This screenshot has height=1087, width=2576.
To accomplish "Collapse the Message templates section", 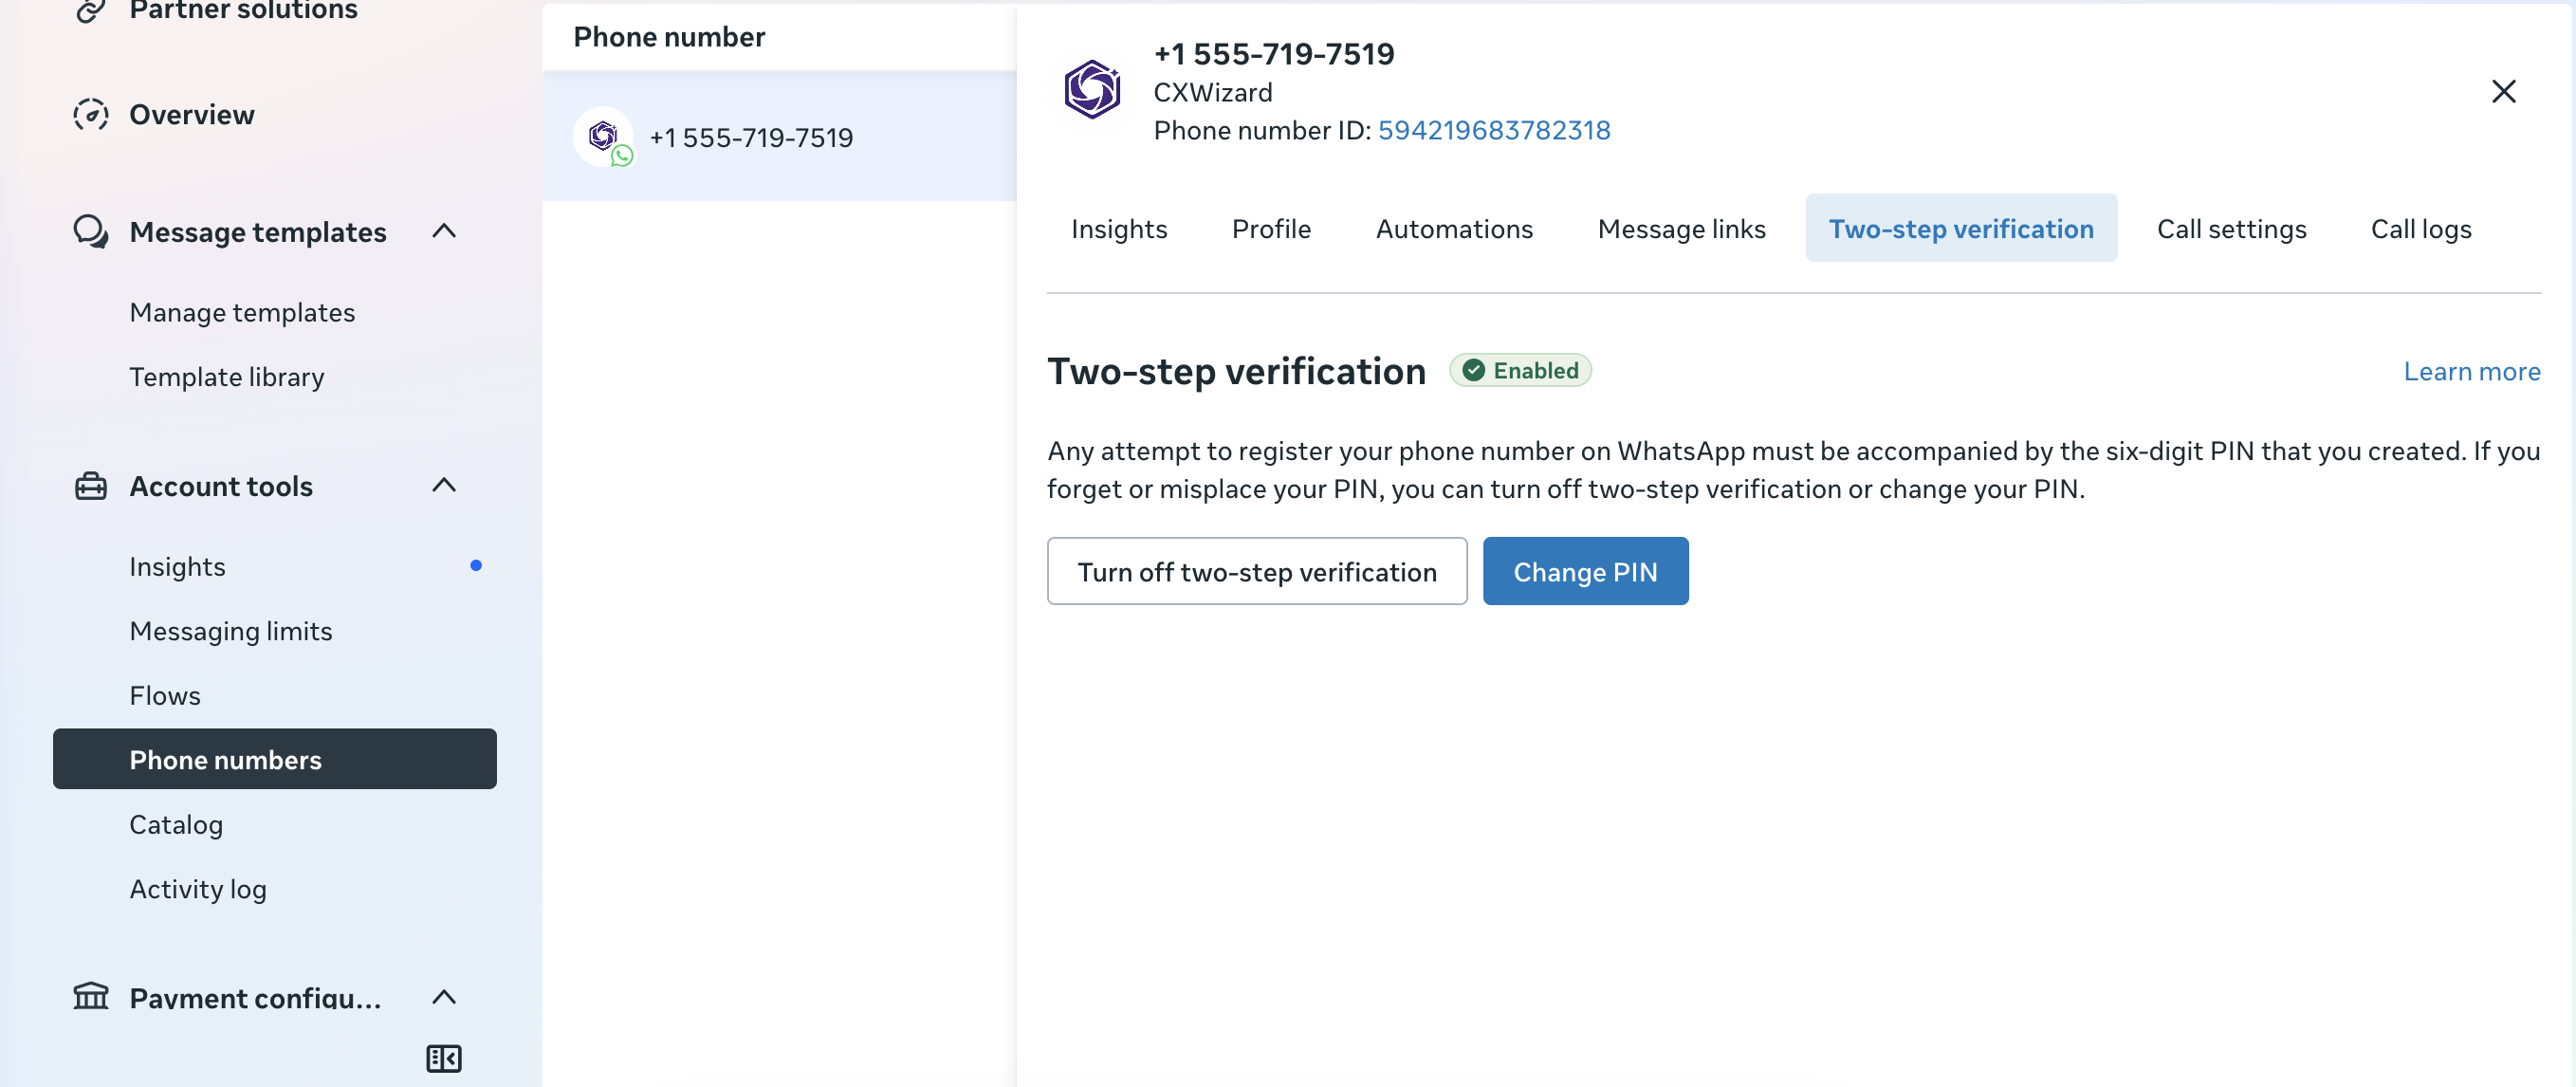I will click(444, 231).
